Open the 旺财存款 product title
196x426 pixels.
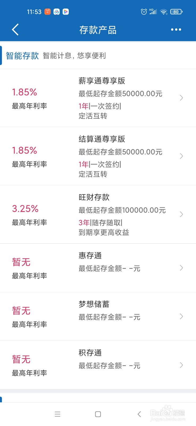click(x=94, y=197)
